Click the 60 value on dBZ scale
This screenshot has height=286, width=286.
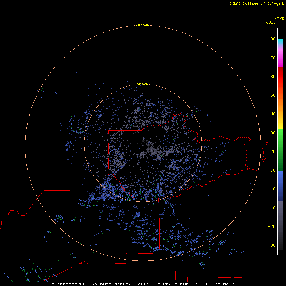273,76
